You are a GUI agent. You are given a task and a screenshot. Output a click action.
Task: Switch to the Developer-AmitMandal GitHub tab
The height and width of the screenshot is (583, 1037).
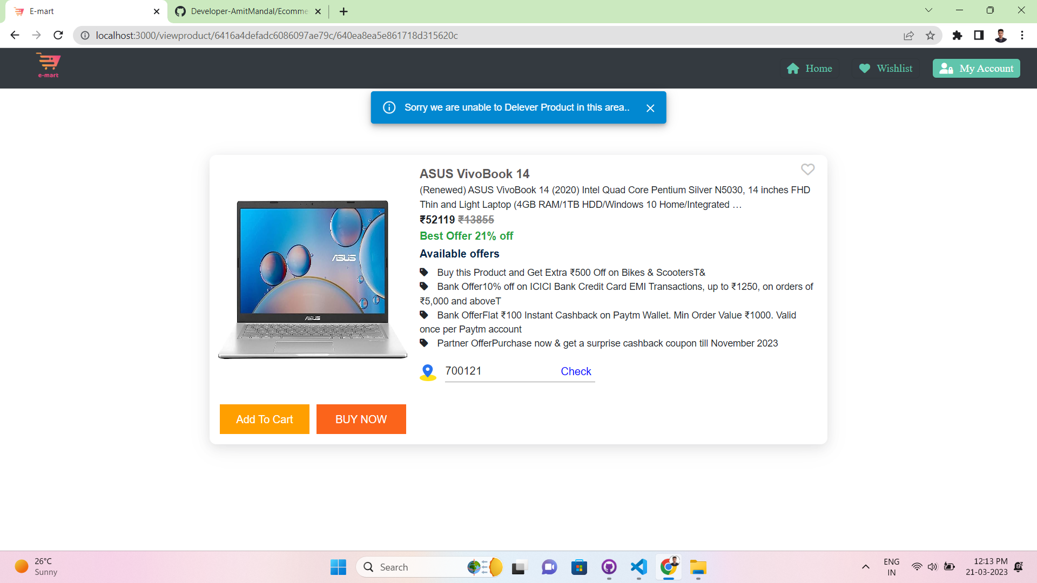tap(248, 11)
